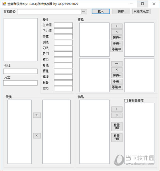Click the 元宝 ingot input field
Image resolution: width=160 pixels, height=171 pixels.
(x=20, y=83)
